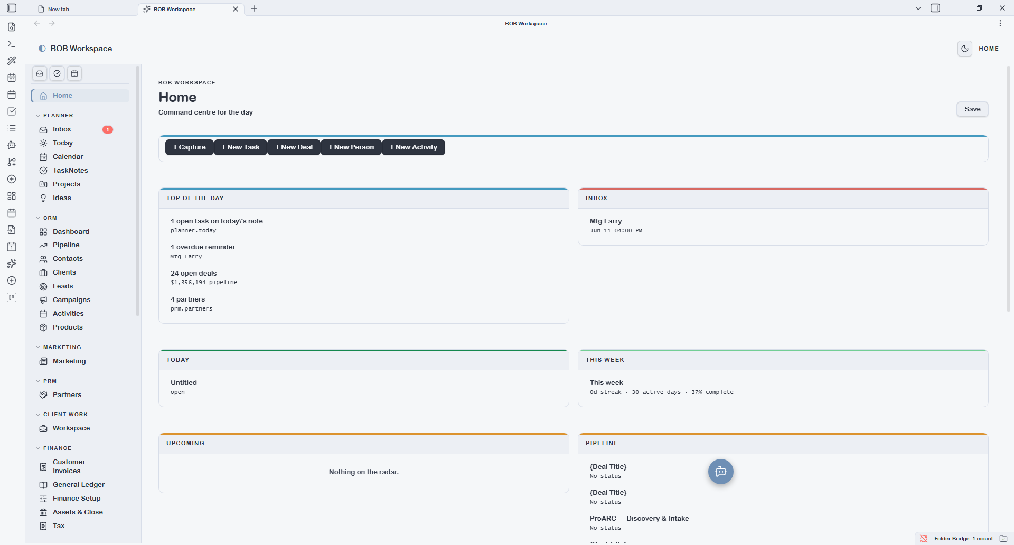The height and width of the screenshot is (545, 1014).
Task: Create a + New Deal
Action: pyautogui.click(x=294, y=147)
